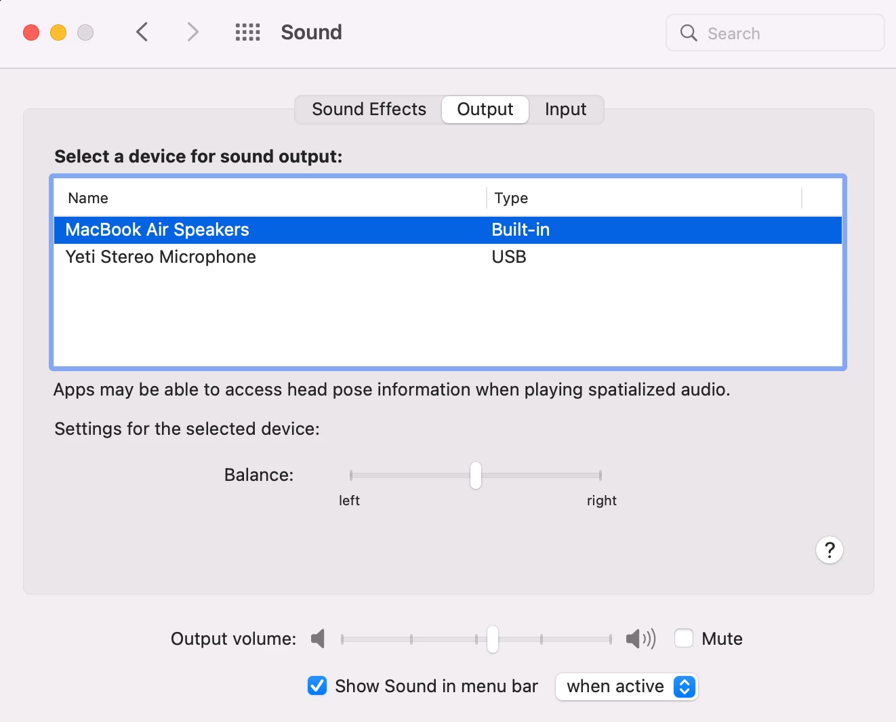Viewport: 896px width, 722px height.
Task: Click in the Search field
Action: (775, 33)
